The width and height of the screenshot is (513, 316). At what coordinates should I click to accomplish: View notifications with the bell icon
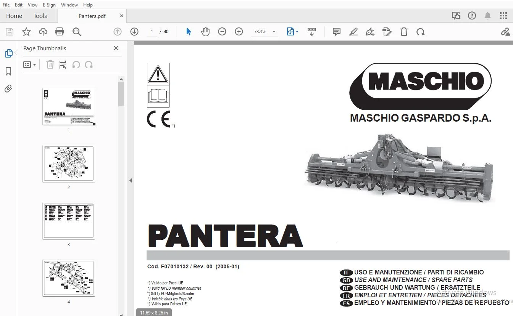click(488, 16)
